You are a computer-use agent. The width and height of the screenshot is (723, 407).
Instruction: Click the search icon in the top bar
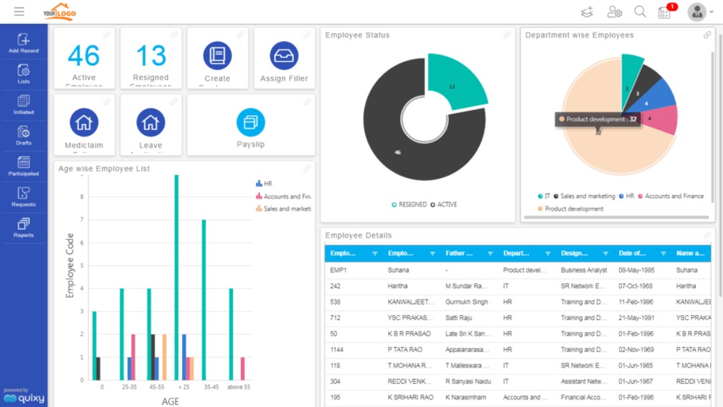[x=639, y=11]
